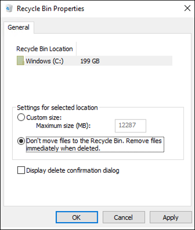Select the Windows (C:) location row
195x230 pixels.
(95, 61)
